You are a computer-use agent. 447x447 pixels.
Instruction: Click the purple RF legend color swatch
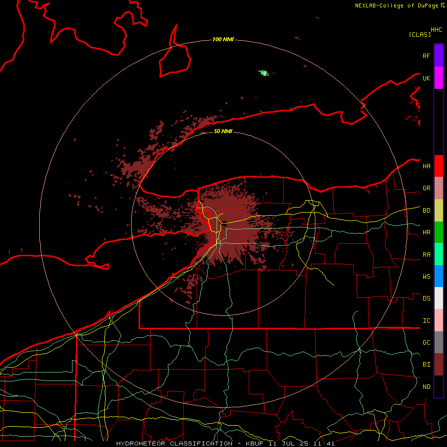pos(439,56)
